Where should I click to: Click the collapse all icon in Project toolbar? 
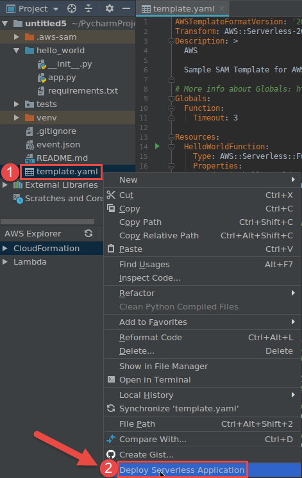tap(88, 8)
